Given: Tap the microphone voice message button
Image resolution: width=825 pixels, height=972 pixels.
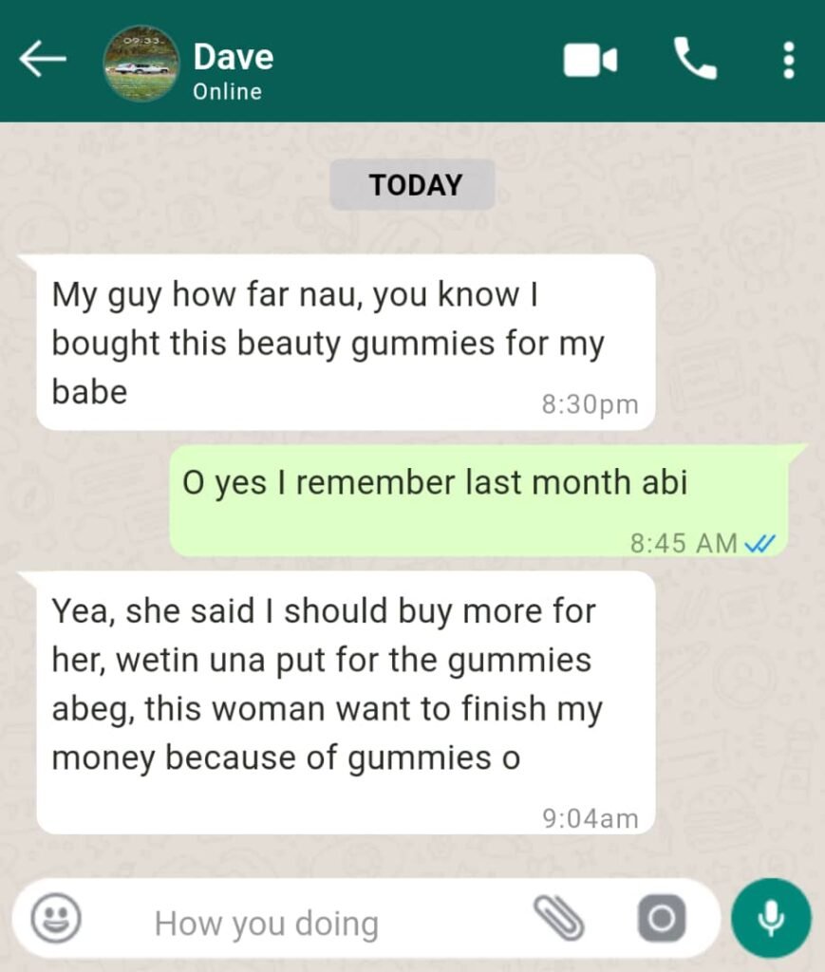Looking at the screenshot, I should click(771, 918).
